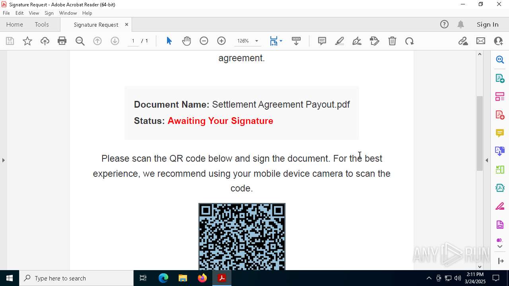Viewport: 509px width, 286px height.
Task: Switch to the Home tab
Action: 15,24
